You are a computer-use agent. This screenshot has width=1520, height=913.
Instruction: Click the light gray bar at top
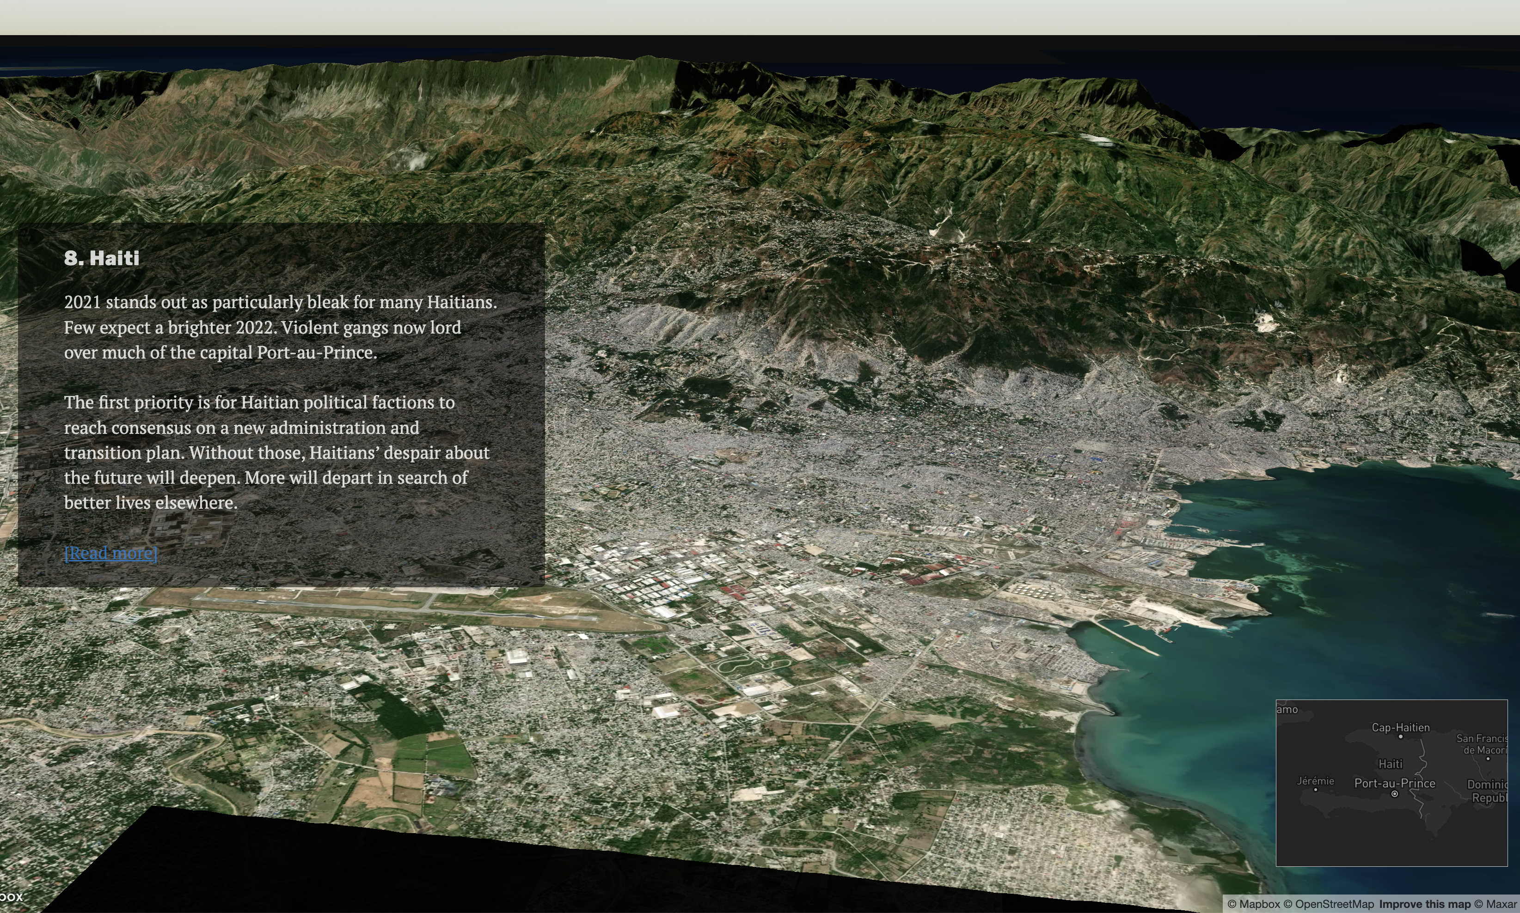pyautogui.click(x=760, y=17)
